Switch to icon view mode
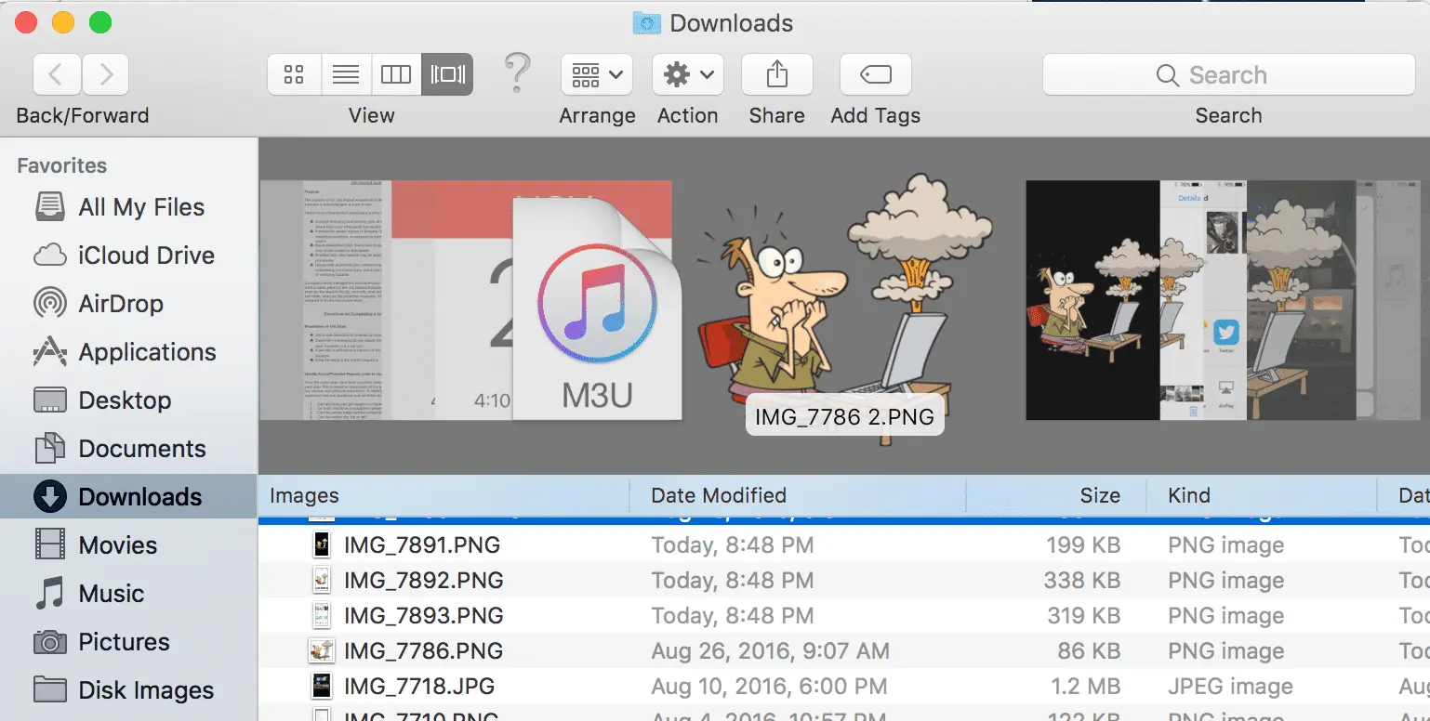Image resolution: width=1430 pixels, height=721 pixels. (294, 74)
